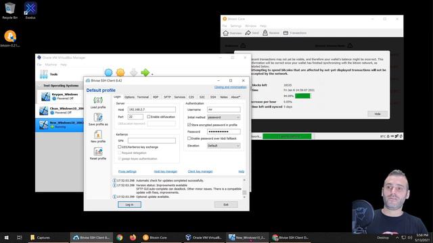This screenshot has width=433, height=243.
Task: Click the blue New machine icon in VirtualBox
Action: pyautogui.click(x=108, y=72)
